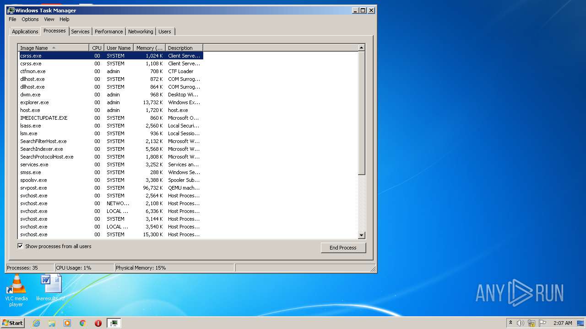Image resolution: width=586 pixels, height=329 pixels.
Task: Click the process list scrollbar thumb
Action: 361,113
